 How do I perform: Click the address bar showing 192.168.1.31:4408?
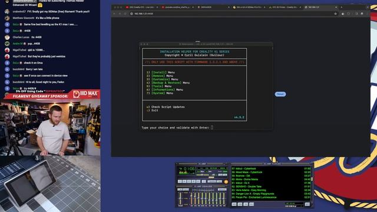click(x=233, y=14)
